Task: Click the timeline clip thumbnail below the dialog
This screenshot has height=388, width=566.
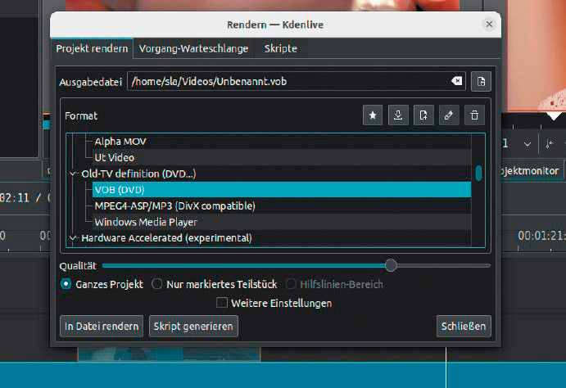Action: (169, 354)
